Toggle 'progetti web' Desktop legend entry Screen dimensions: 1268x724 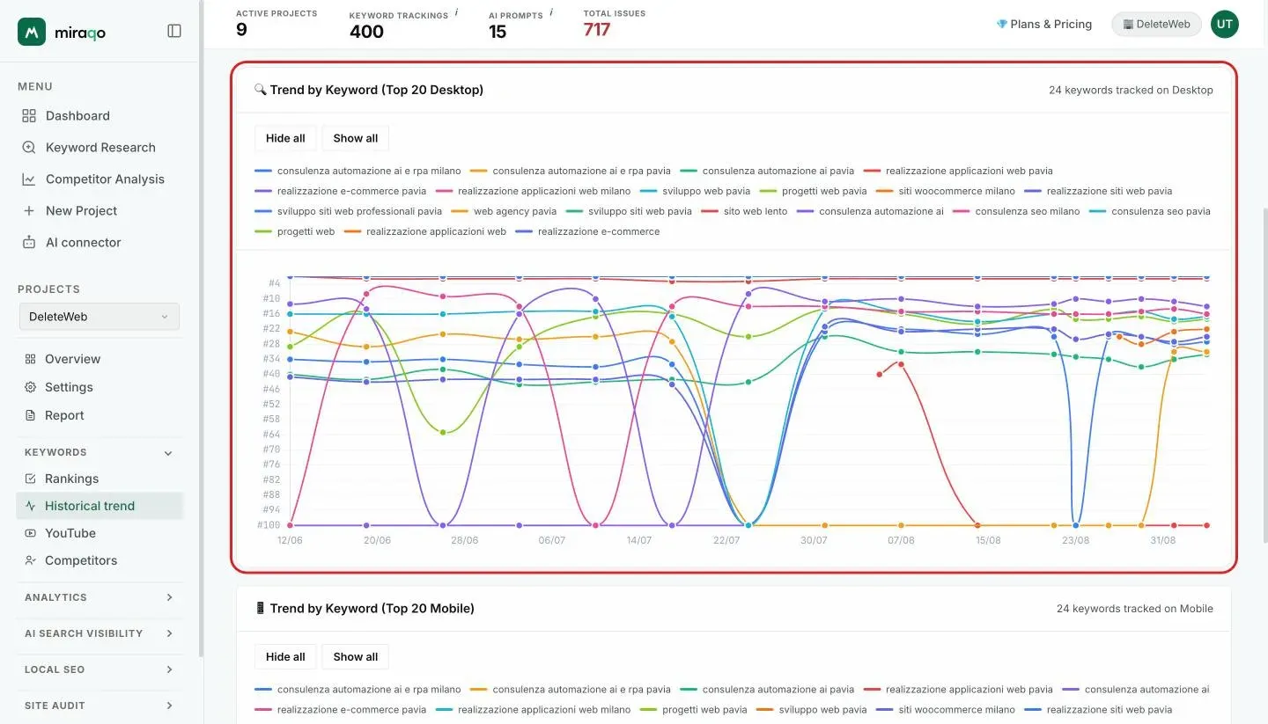click(295, 231)
